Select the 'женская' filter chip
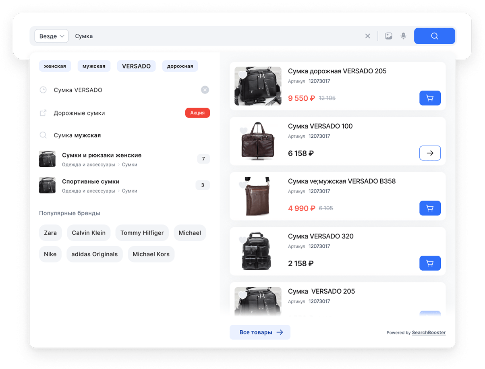Image resolution: width=485 pixels, height=369 pixels. (55, 66)
